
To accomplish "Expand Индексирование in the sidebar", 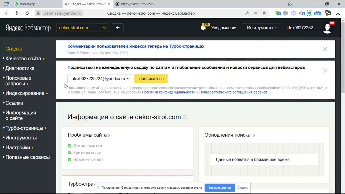I will point(25,93).
